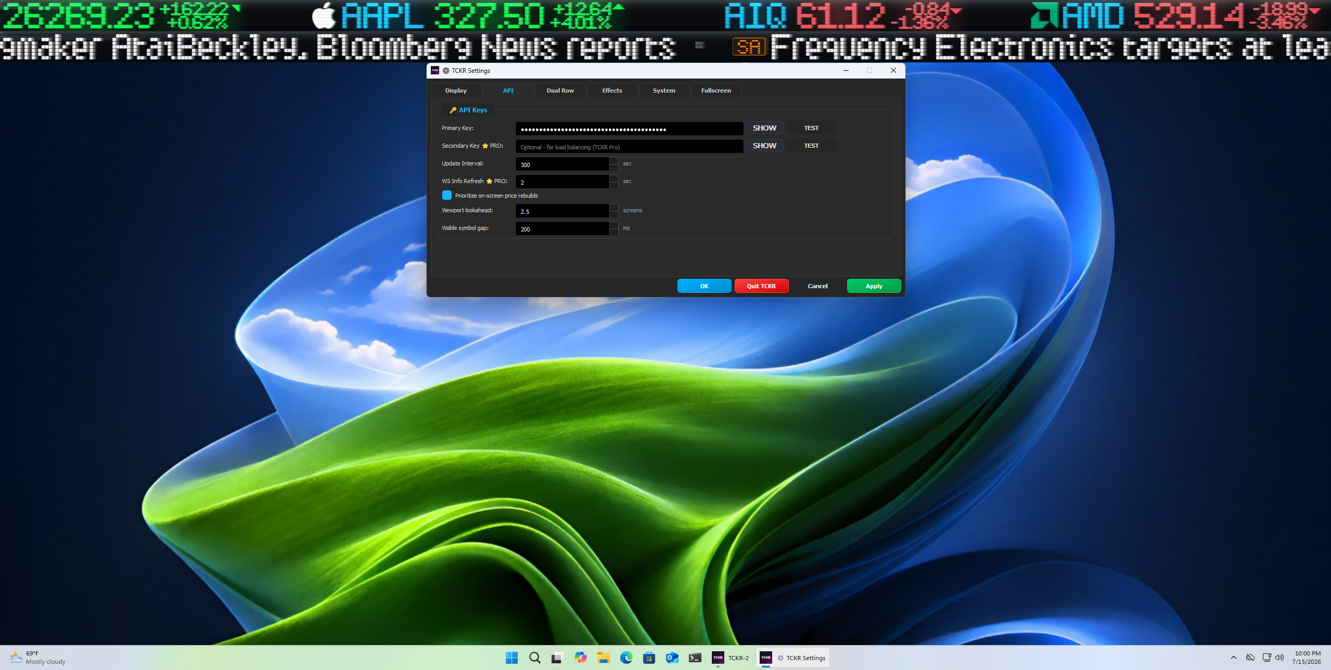The width and height of the screenshot is (1331, 670).
Task: Show the Secondary Key value
Action: (764, 146)
